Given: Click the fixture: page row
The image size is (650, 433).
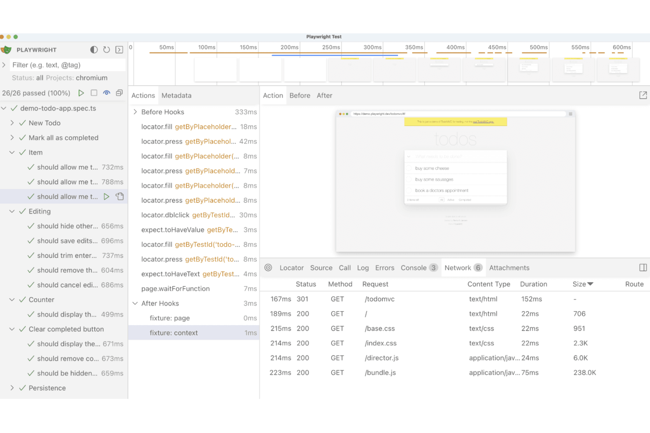Looking at the screenshot, I should pos(194,318).
